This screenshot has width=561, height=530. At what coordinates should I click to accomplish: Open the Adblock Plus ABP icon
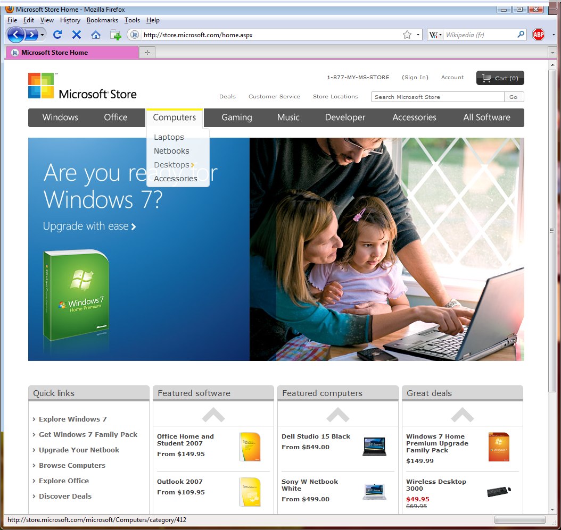(x=539, y=35)
